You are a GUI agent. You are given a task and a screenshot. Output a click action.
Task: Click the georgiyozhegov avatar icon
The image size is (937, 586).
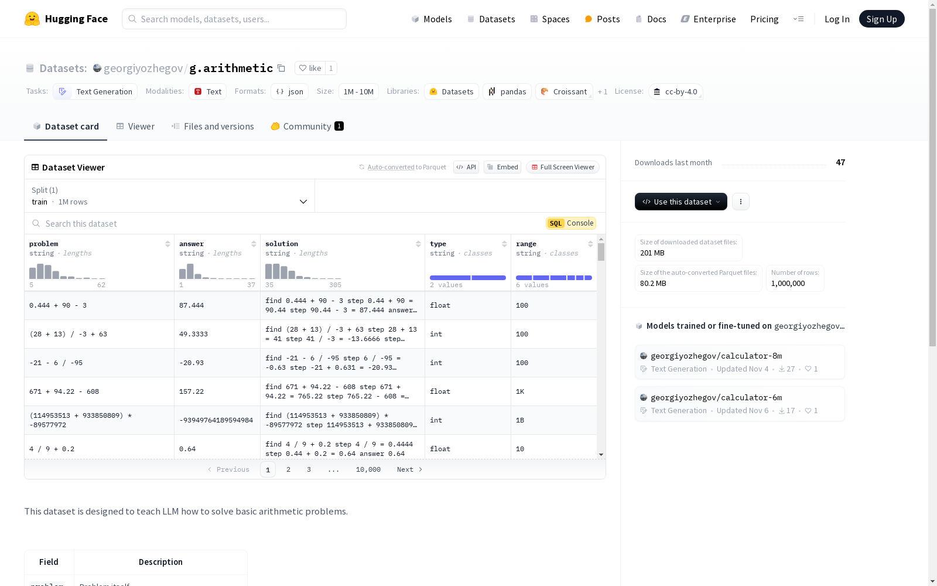click(x=97, y=68)
